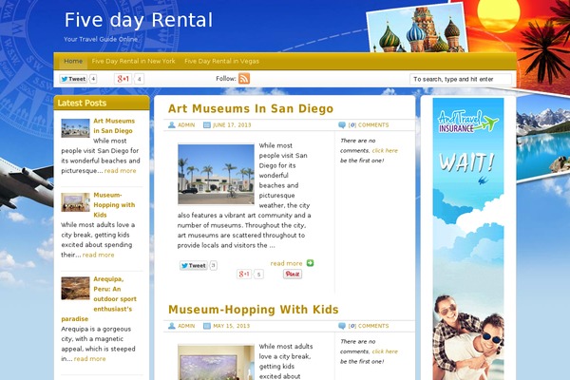Click read more link on the Art Museums main post
Screen dimensions: 570x380
click(287, 263)
